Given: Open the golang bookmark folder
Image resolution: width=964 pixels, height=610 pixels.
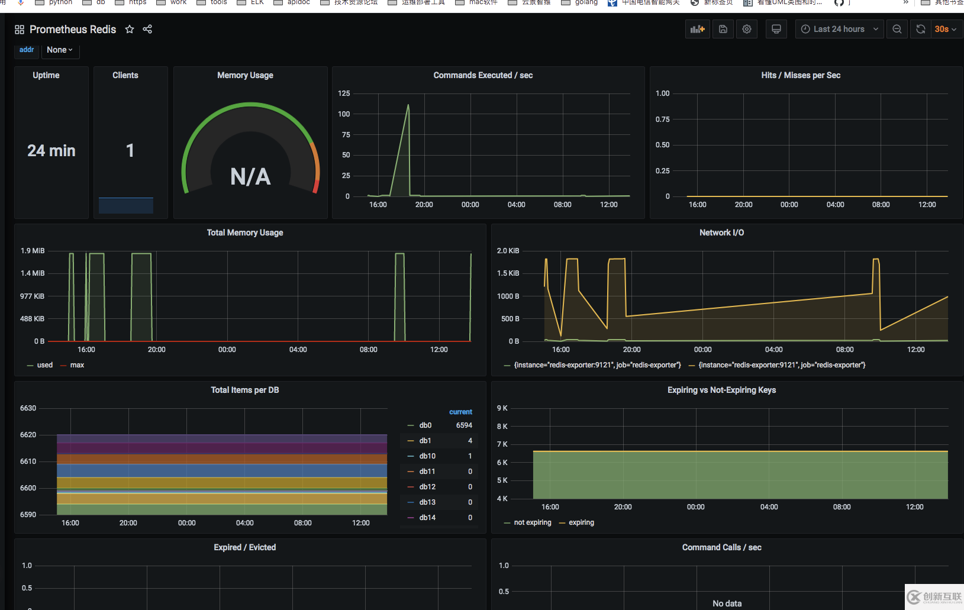Looking at the screenshot, I should pos(579,2).
